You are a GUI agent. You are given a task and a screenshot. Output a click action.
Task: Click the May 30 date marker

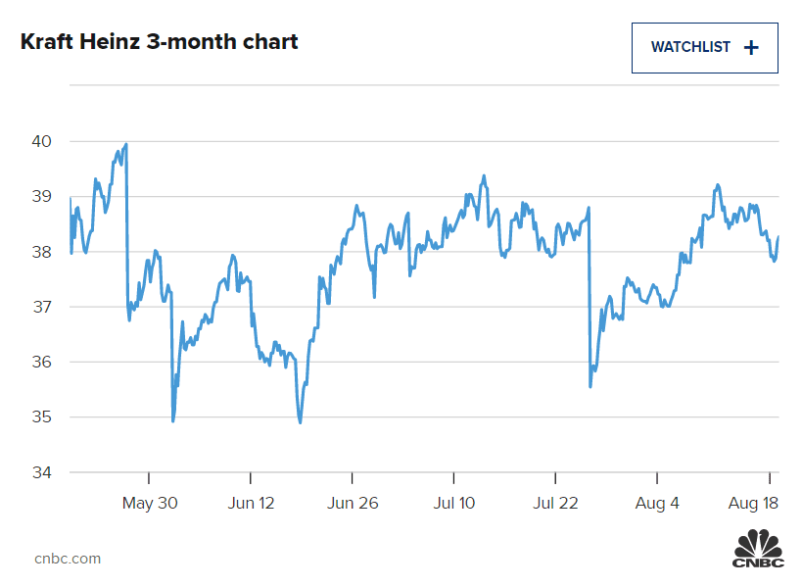150,504
